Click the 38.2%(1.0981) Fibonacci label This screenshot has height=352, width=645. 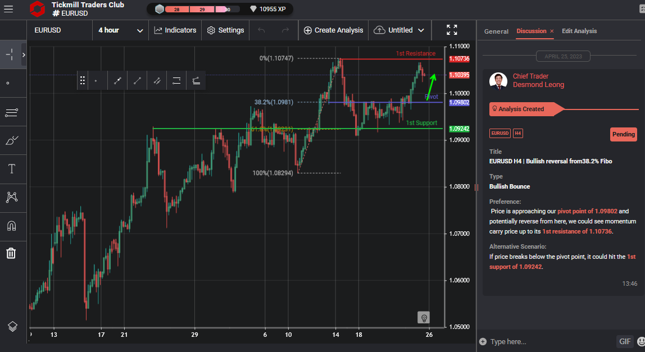(274, 102)
